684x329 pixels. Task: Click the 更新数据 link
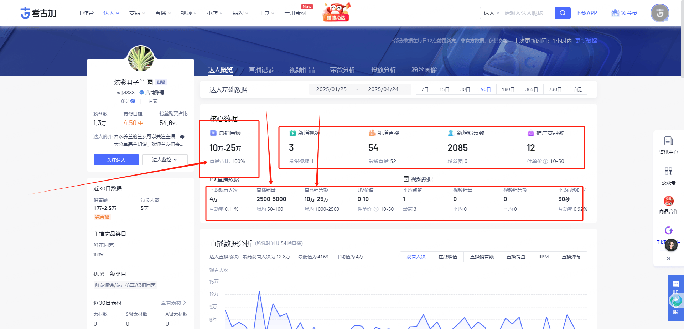586,41
